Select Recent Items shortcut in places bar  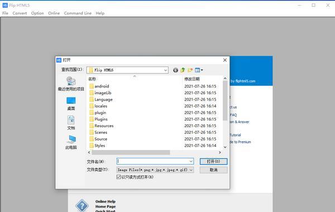(x=71, y=84)
